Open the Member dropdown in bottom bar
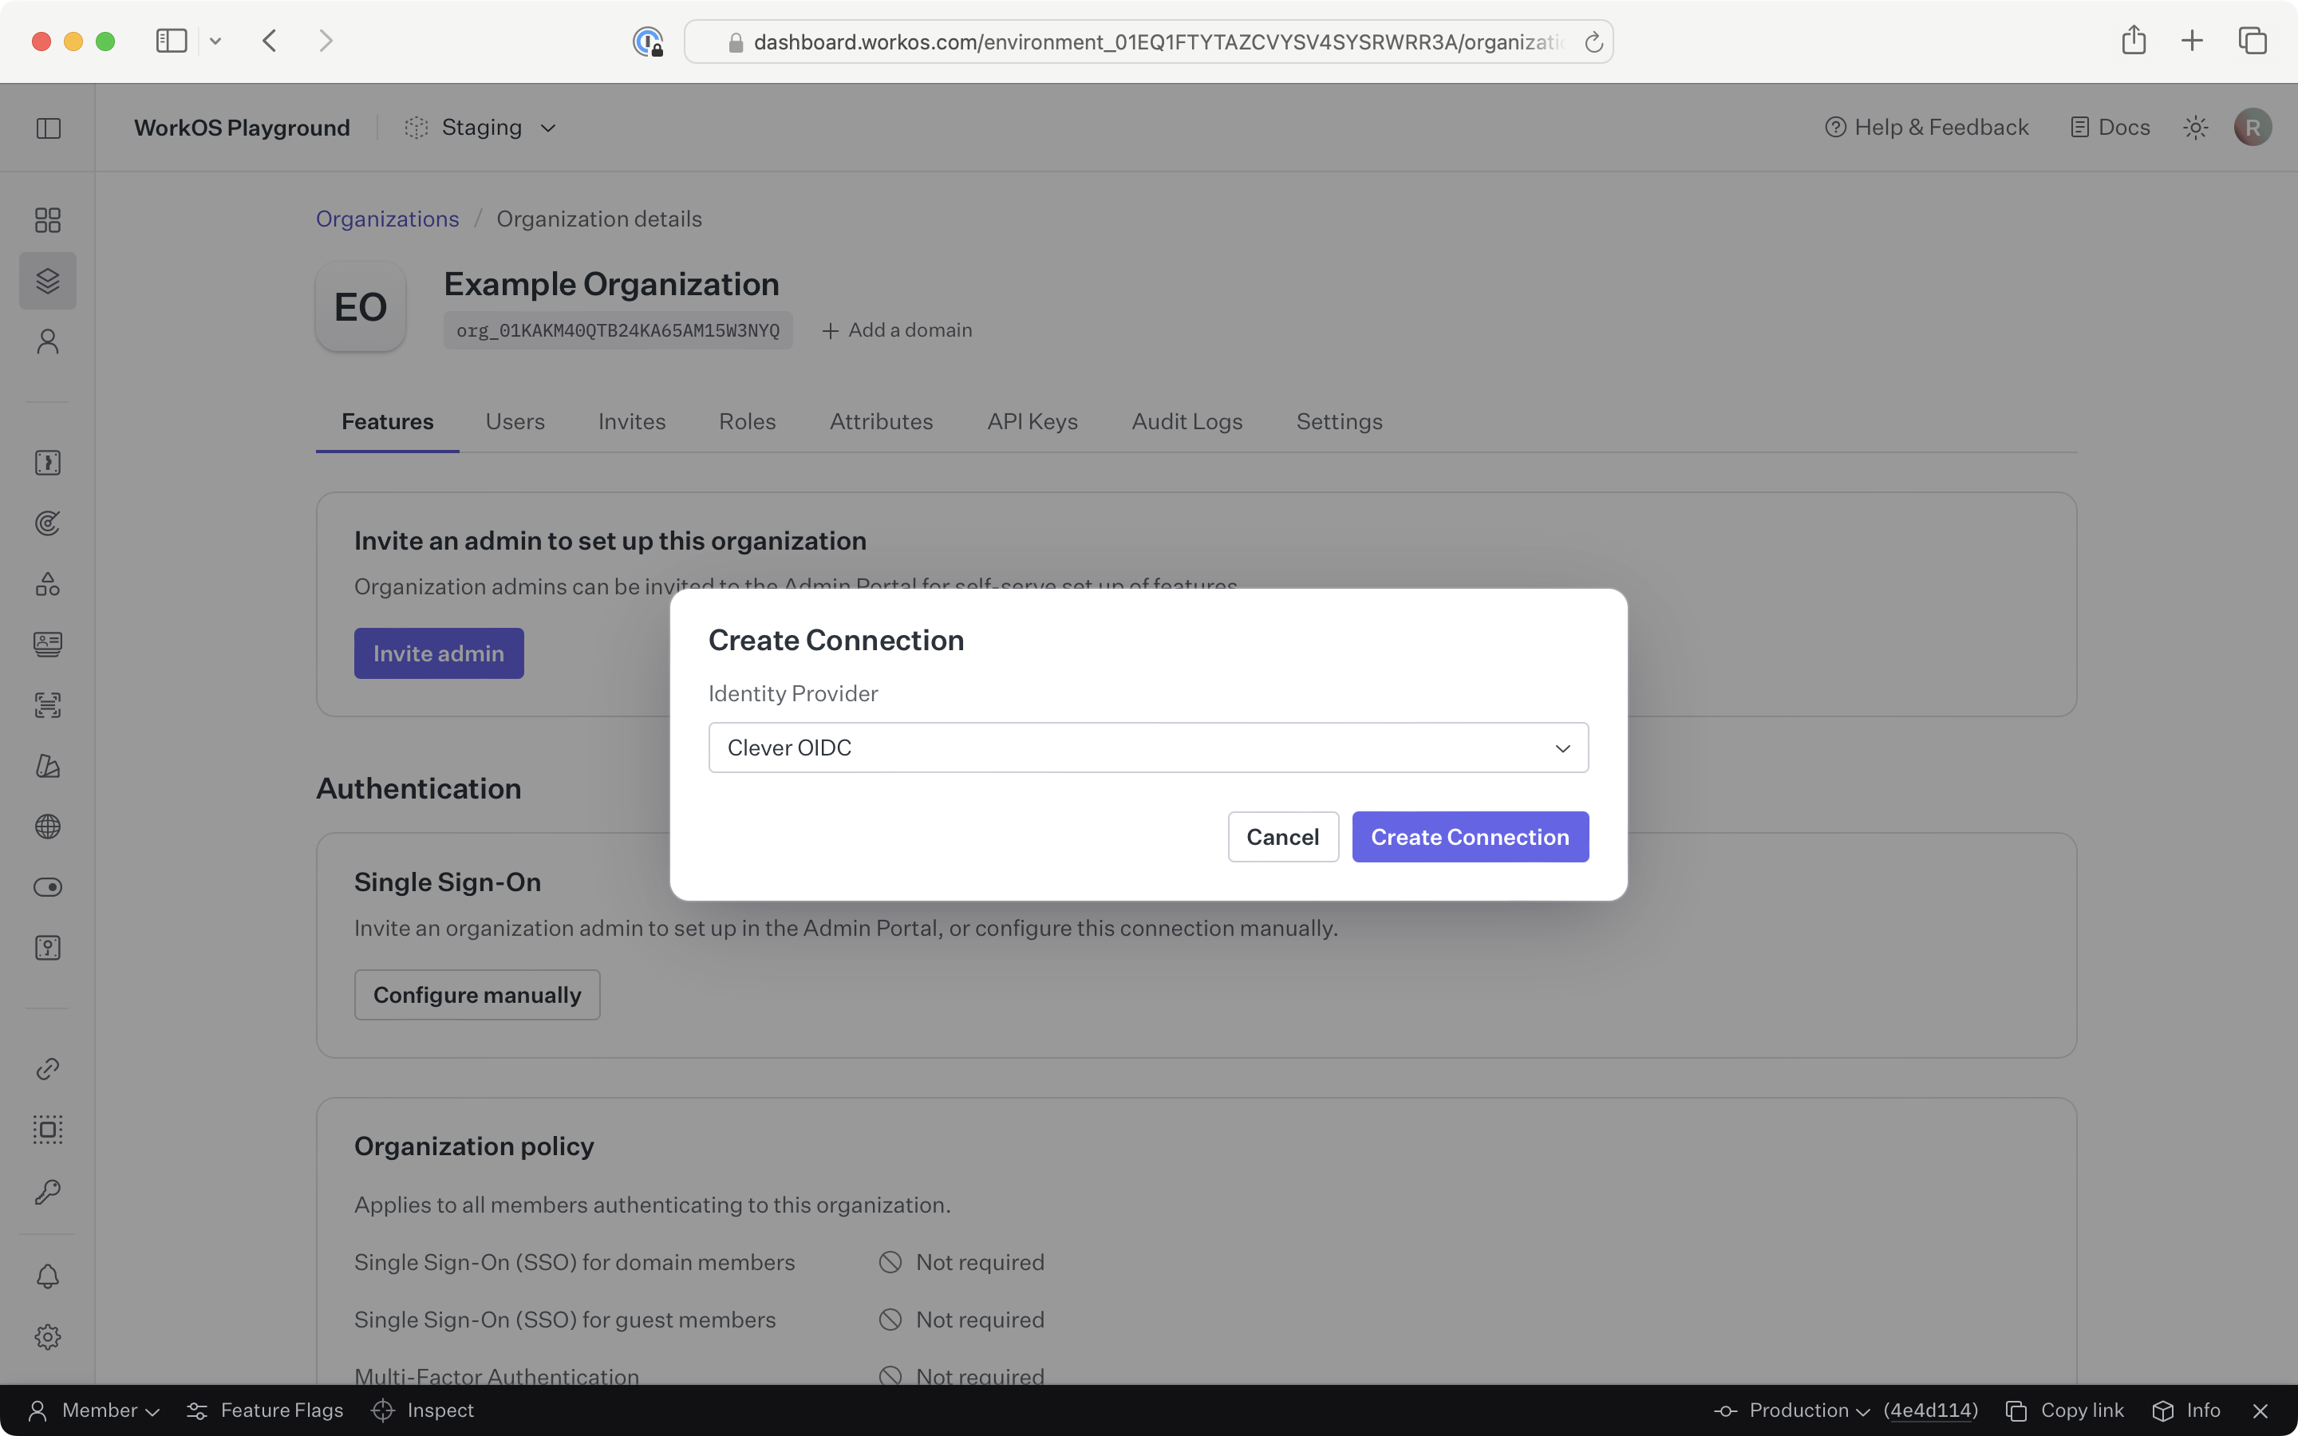This screenshot has height=1436, width=2298. pyautogui.click(x=95, y=1410)
